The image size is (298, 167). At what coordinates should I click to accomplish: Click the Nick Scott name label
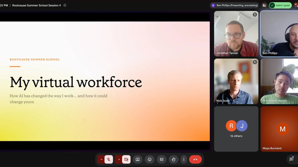point(223,101)
